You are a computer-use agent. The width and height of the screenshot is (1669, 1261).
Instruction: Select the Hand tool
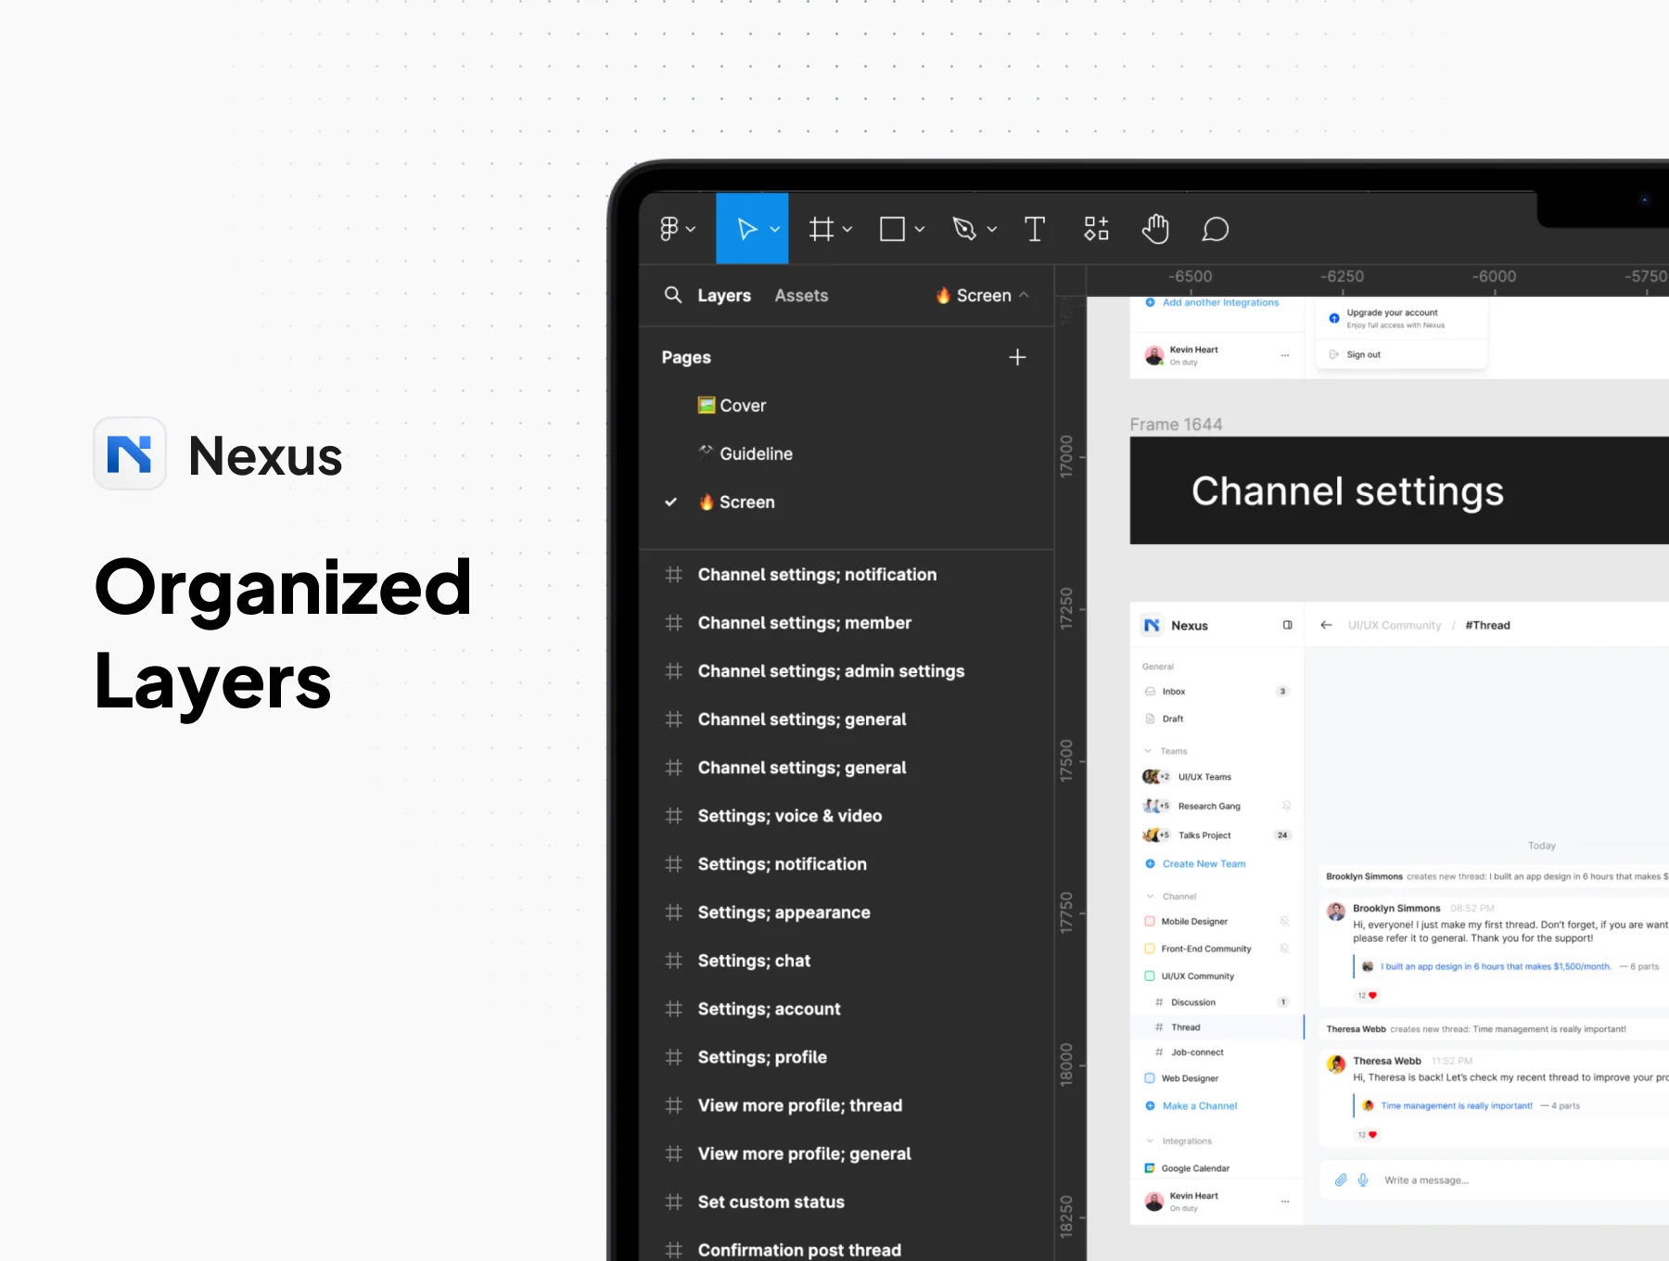pos(1155,229)
